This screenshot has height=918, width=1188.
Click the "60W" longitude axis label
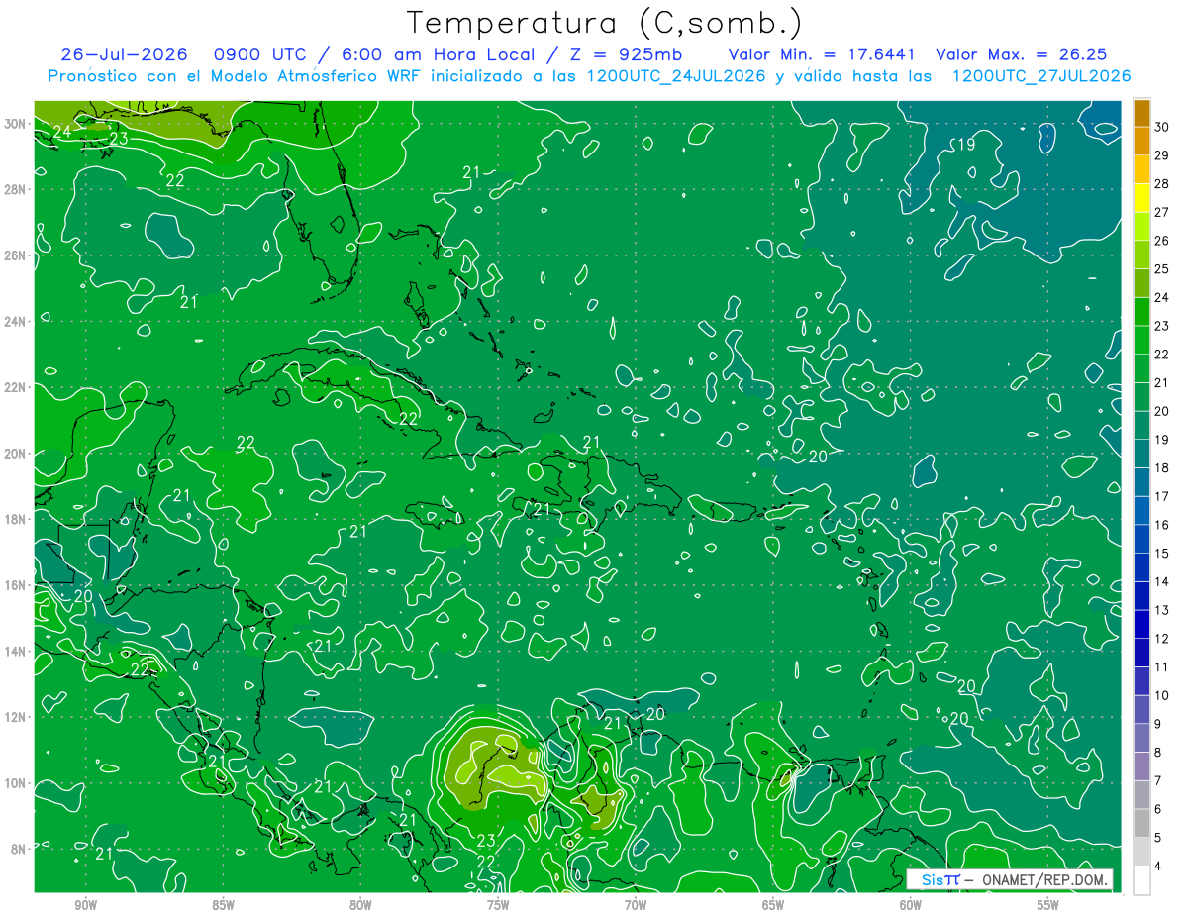pyautogui.click(x=911, y=905)
